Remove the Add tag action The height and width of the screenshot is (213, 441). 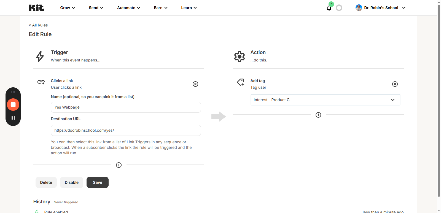[395, 84]
